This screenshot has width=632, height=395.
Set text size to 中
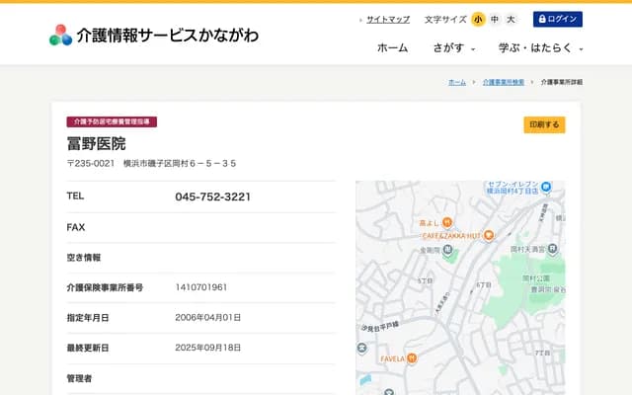point(495,20)
